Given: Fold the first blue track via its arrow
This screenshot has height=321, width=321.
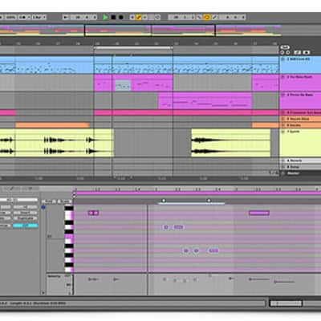Looking at the screenshot, I should coord(283,59).
